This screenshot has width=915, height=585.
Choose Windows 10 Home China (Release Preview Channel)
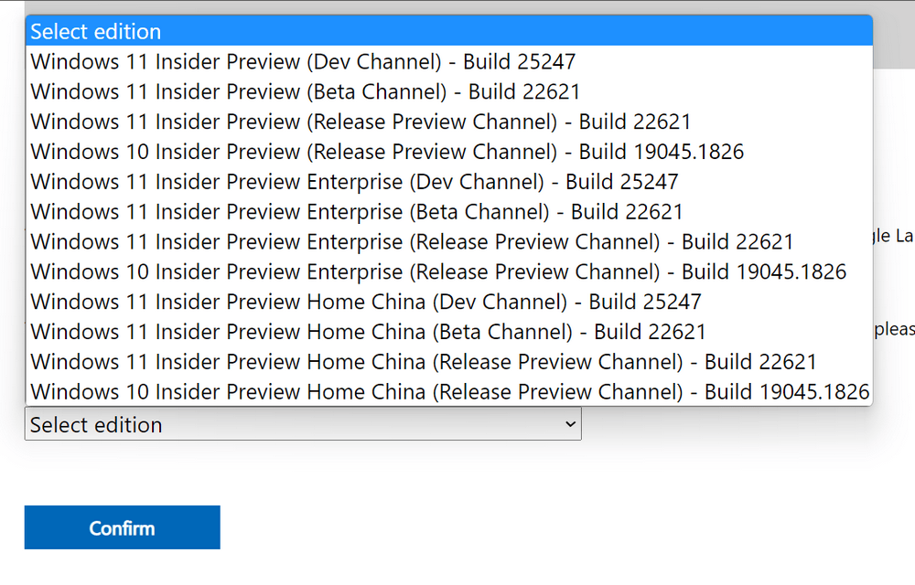449,392
